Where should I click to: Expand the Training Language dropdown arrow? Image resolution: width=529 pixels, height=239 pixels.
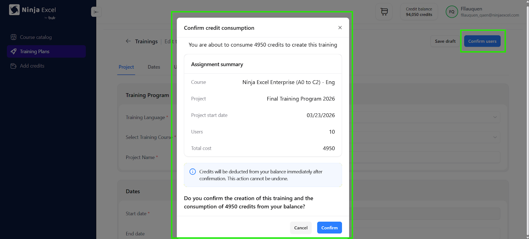point(495,117)
